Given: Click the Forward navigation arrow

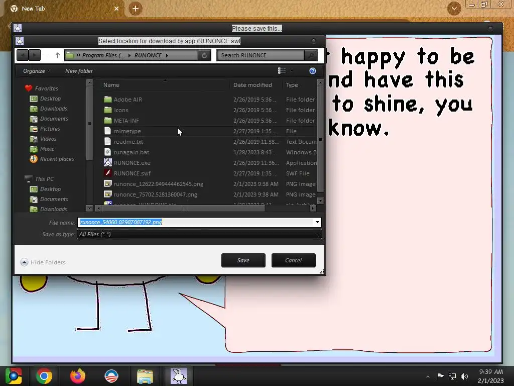Looking at the screenshot, I should pyautogui.click(x=35, y=55).
